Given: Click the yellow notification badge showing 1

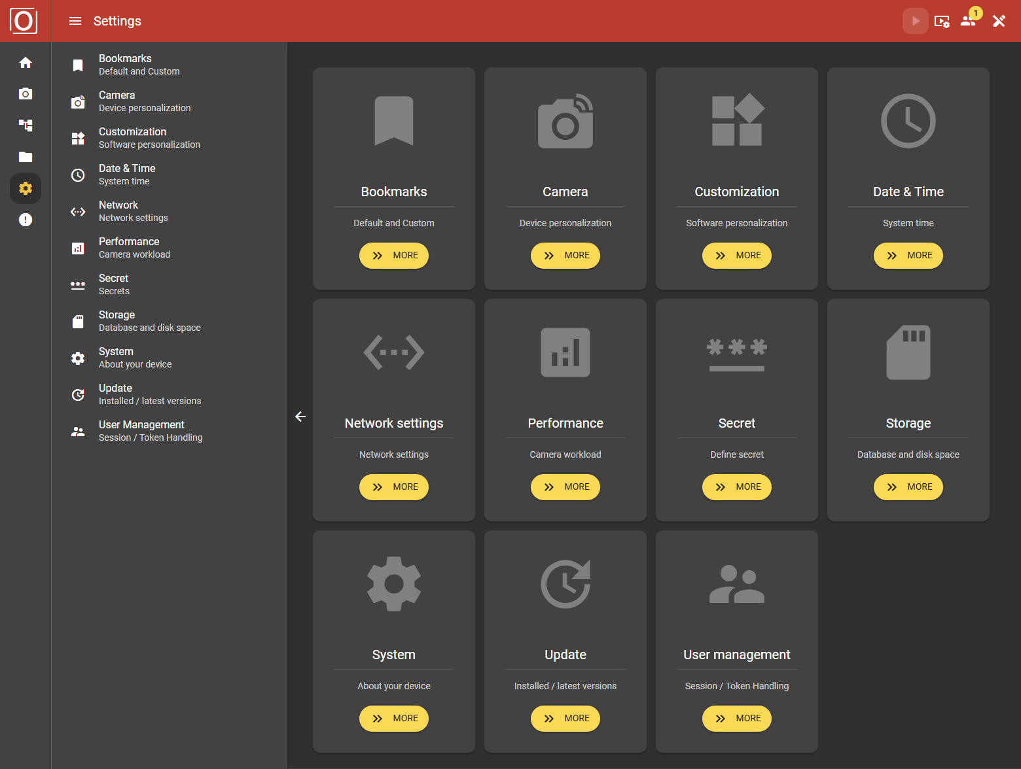Looking at the screenshot, I should (976, 12).
